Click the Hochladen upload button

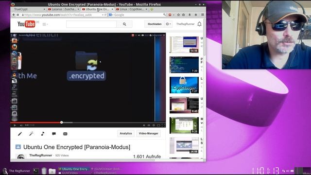point(155,24)
